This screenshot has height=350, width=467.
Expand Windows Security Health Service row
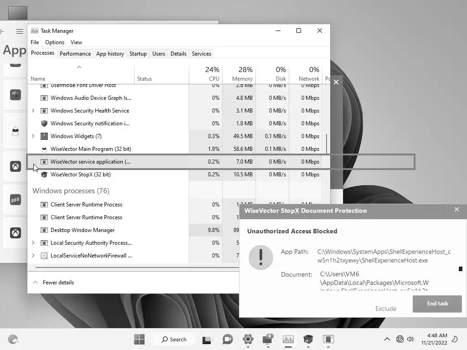(33, 111)
